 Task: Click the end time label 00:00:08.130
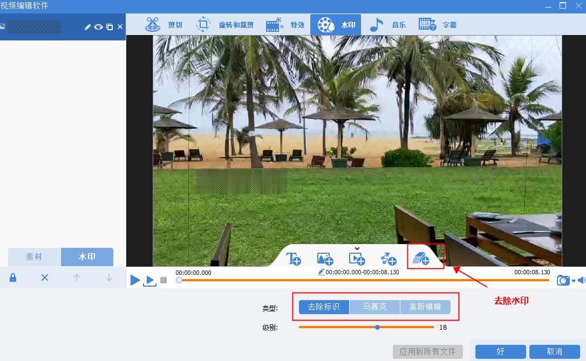point(532,272)
